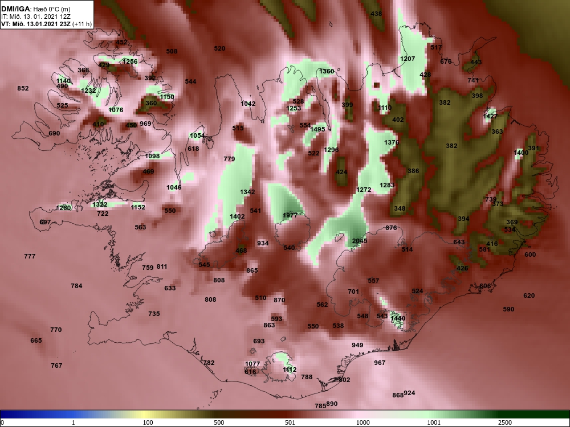Click the yellow segment of the color scale
The image size is (570, 427).
coord(145,414)
